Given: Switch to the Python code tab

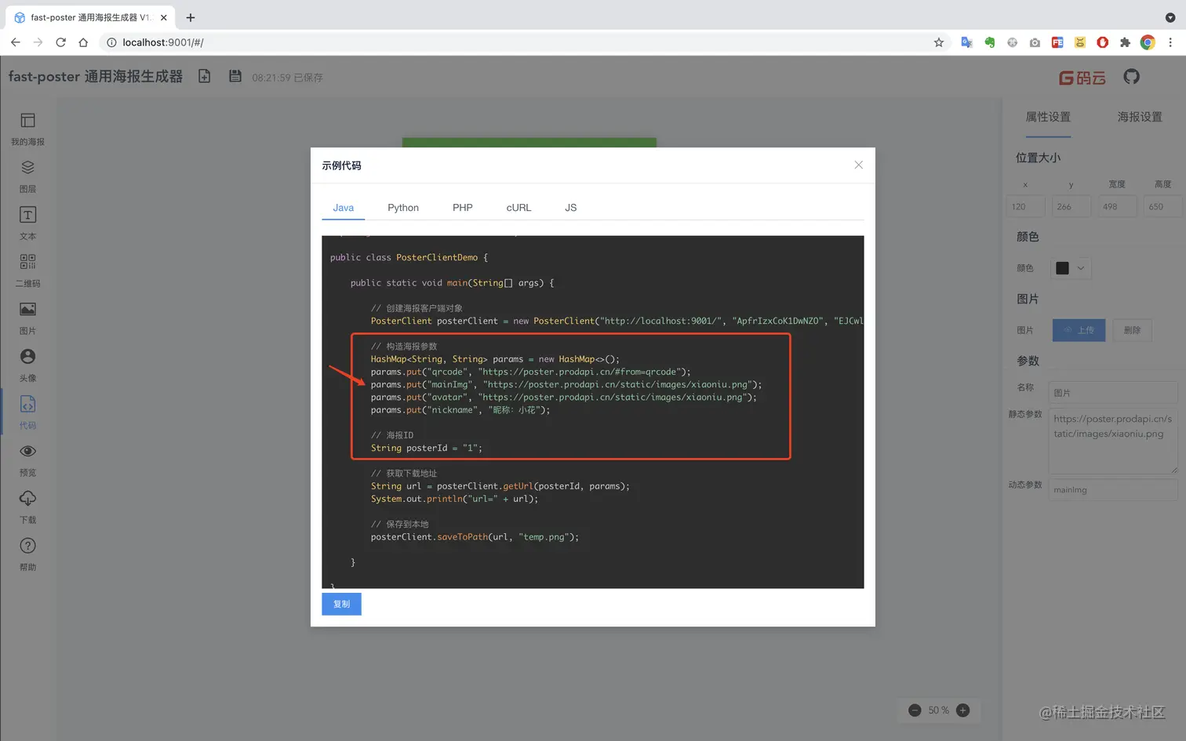Looking at the screenshot, I should (x=403, y=208).
